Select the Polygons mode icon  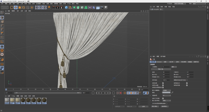tap(2, 33)
